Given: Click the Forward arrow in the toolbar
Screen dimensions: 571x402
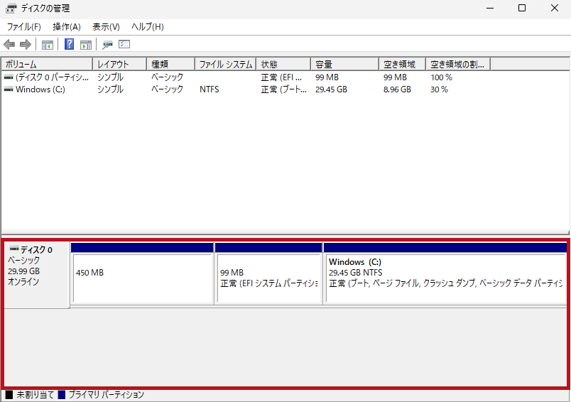Looking at the screenshot, I should (25, 45).
